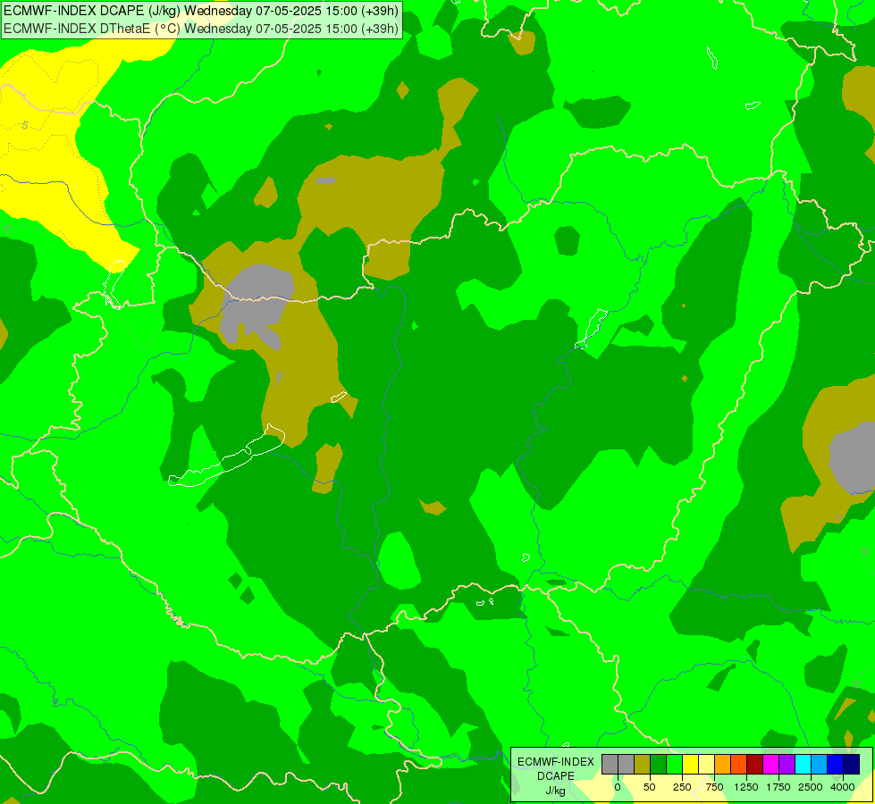875x804 pixels.
Task: Click the 50 value on legend scale
Action: (x=650, y=787)
